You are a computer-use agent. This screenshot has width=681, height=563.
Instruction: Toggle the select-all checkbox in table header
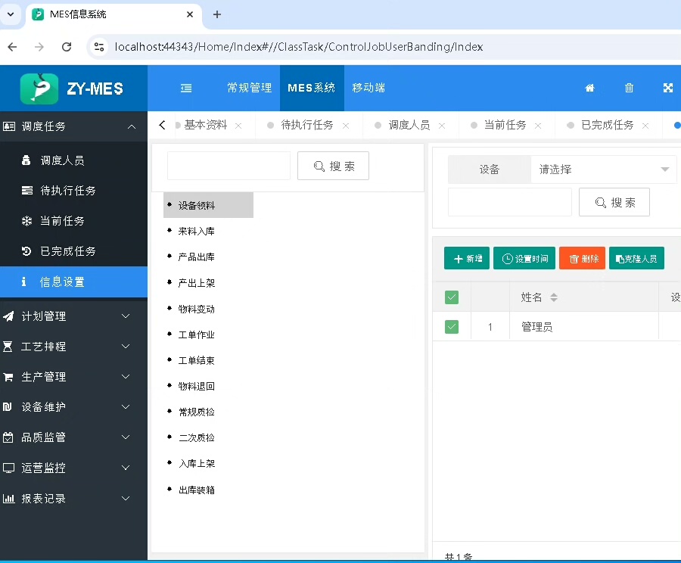click(x=452, y=297)
